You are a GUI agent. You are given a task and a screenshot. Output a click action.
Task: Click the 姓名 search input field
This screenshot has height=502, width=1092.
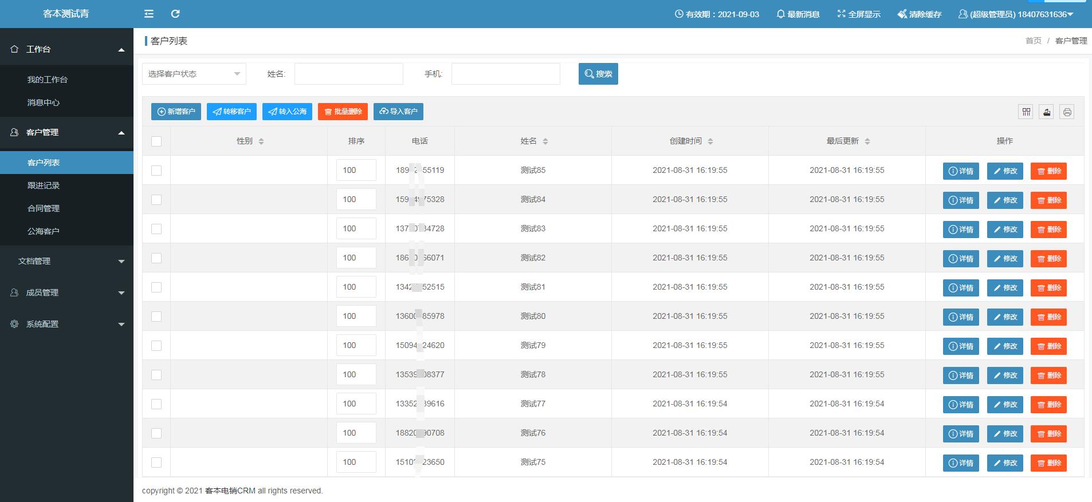click(348, 74)
